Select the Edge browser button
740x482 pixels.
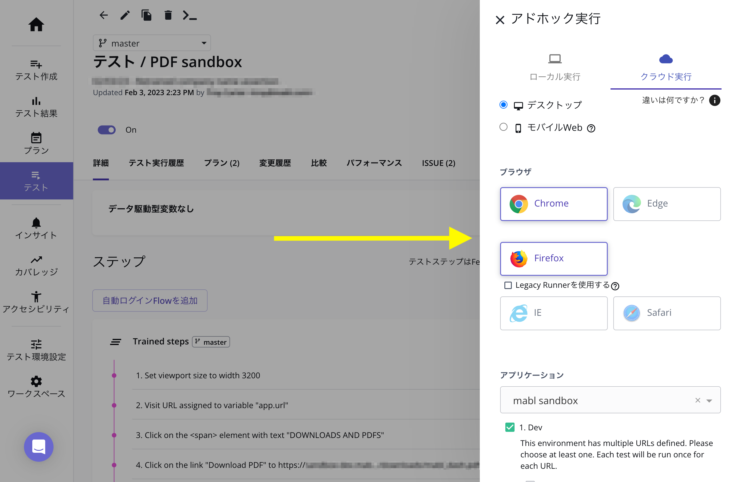tap(666, 203)
